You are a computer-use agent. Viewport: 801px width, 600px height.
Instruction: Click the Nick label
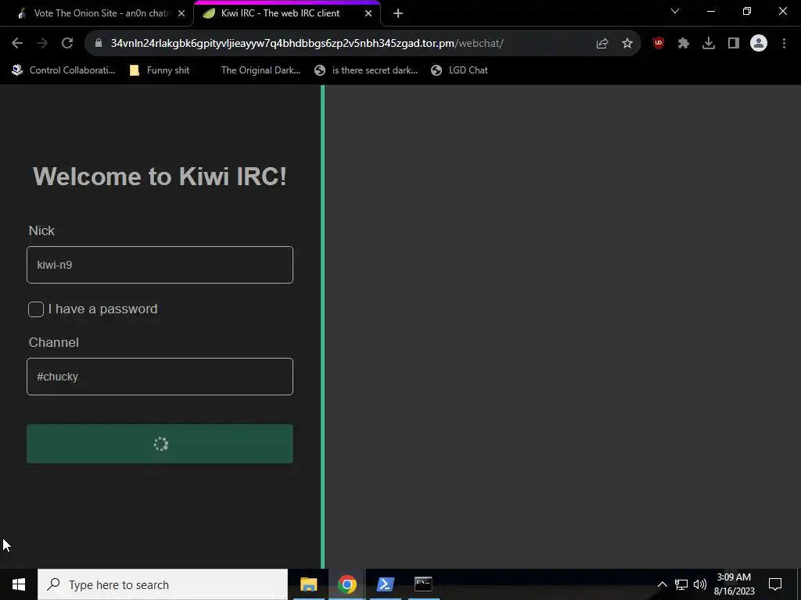(x=41, y=230)
